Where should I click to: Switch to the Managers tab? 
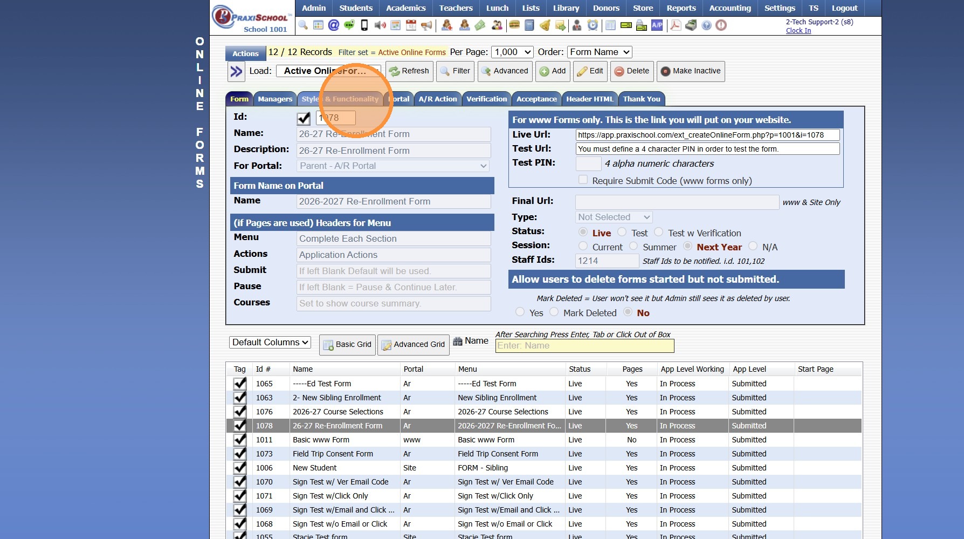click(275, 99)
